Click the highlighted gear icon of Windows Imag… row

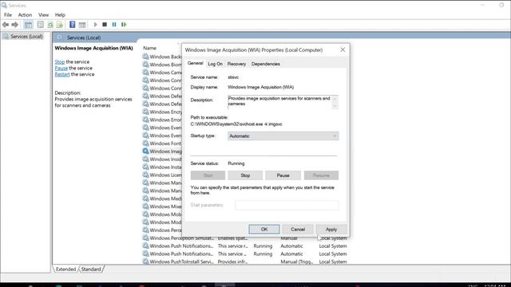pyautogui.click(x=145, y=151)
